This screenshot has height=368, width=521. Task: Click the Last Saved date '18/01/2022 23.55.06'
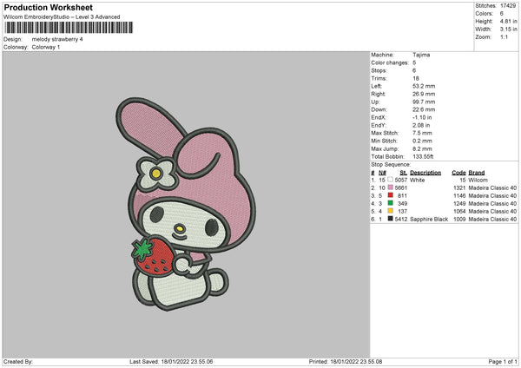[x=187, y=362]
